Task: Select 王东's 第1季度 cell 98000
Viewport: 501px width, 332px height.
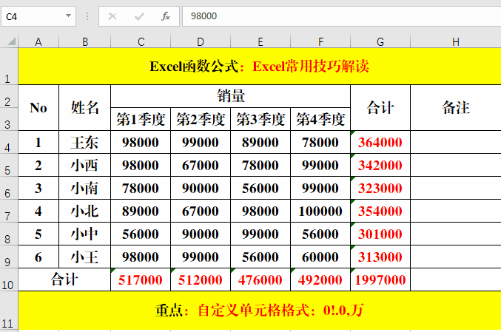Action: (141, 142)
